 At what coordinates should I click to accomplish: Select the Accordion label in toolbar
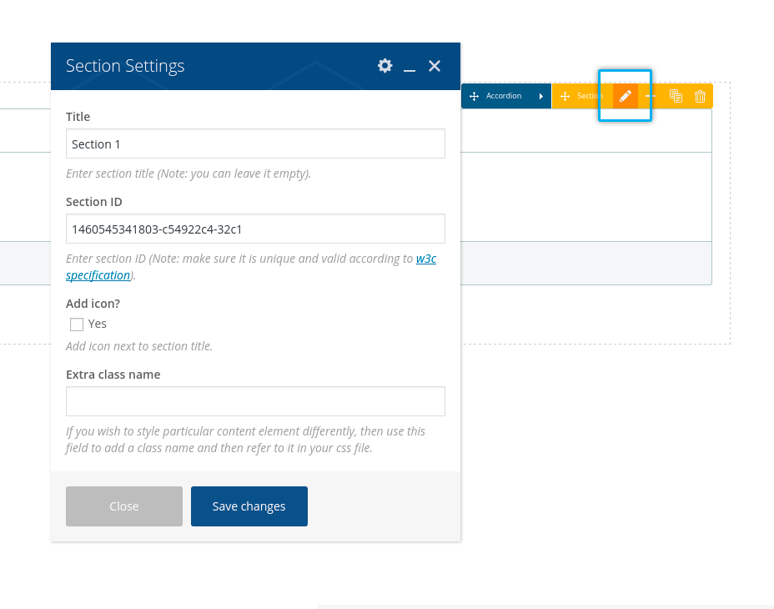[504, 96]
